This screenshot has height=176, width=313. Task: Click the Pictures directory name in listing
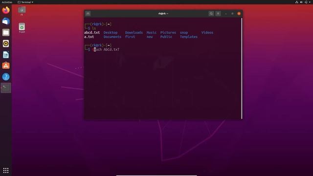(x=168, y=33)
